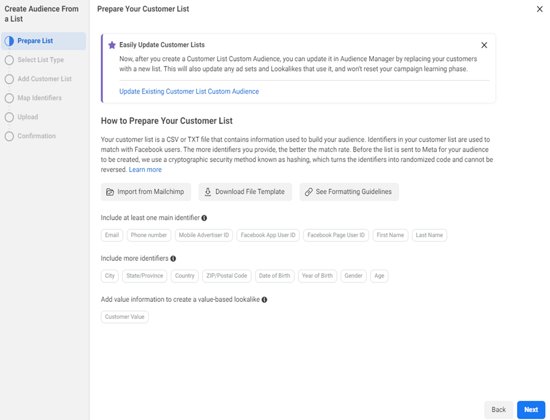Click the Customer Value chip
This screenshot has height=420, width=550.
[x=125, y=317]
